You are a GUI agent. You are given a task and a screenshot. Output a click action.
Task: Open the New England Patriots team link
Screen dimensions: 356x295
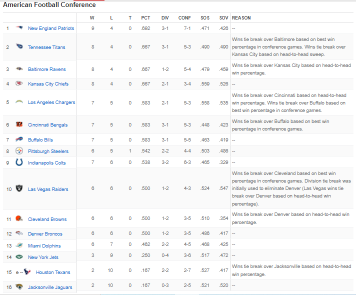click(x=51, y=28)
